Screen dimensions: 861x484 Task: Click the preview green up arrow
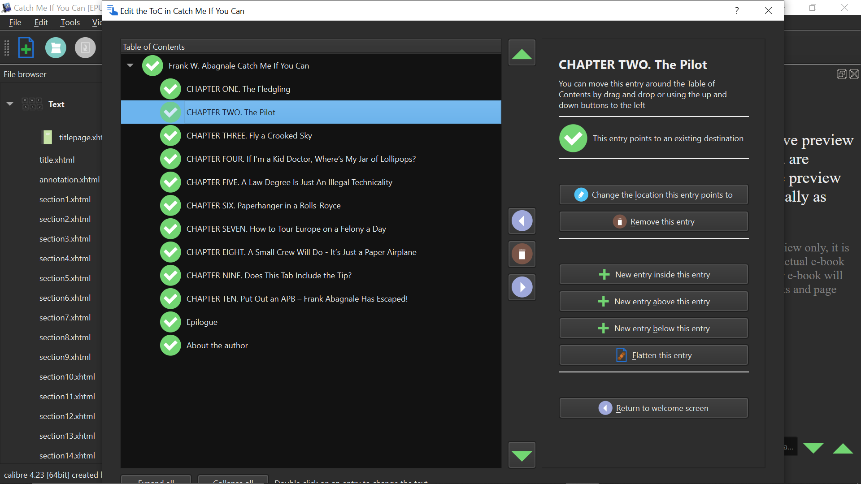click(x=843, y=448)
